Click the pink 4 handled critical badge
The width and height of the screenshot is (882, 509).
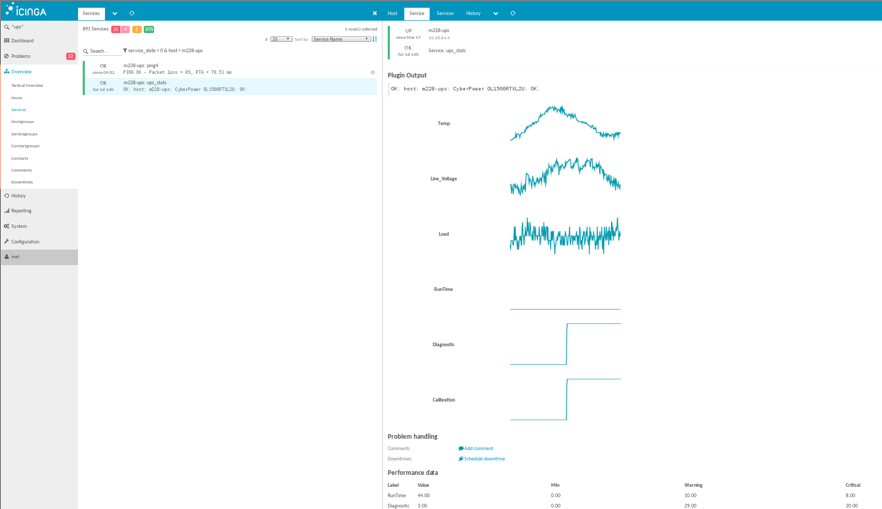pos(125,29)
